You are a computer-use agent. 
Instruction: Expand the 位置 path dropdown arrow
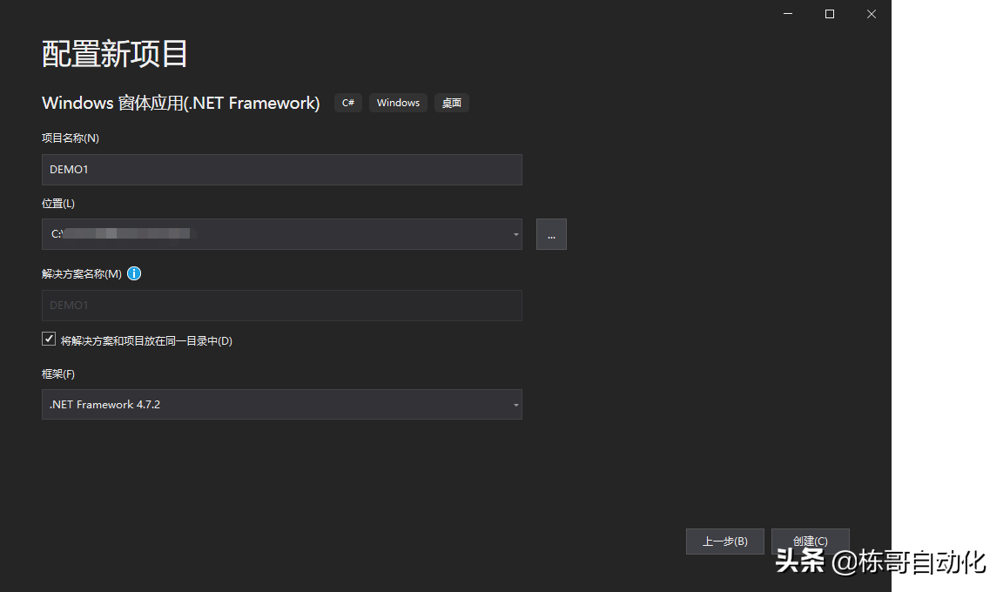click(x=515, y=234)
